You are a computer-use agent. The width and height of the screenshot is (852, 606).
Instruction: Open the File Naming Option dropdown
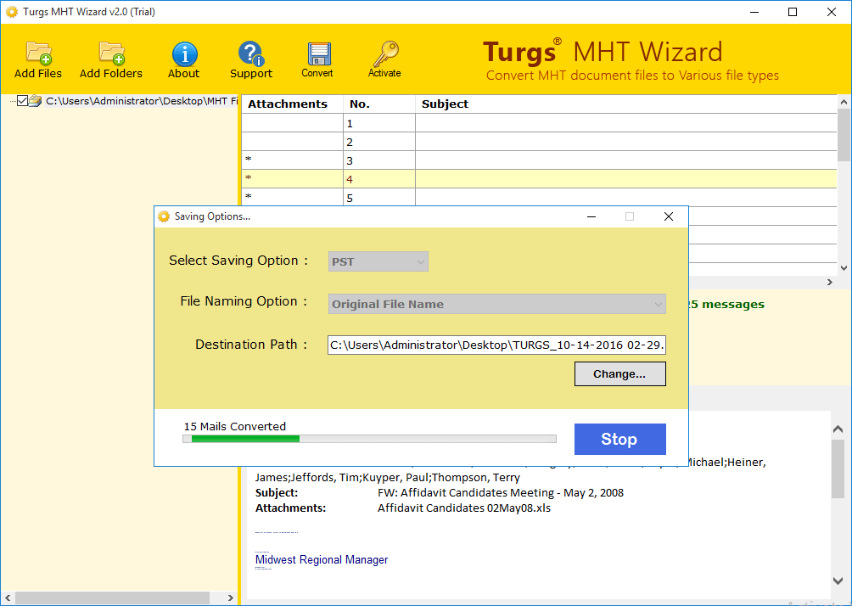click(496, 303)
